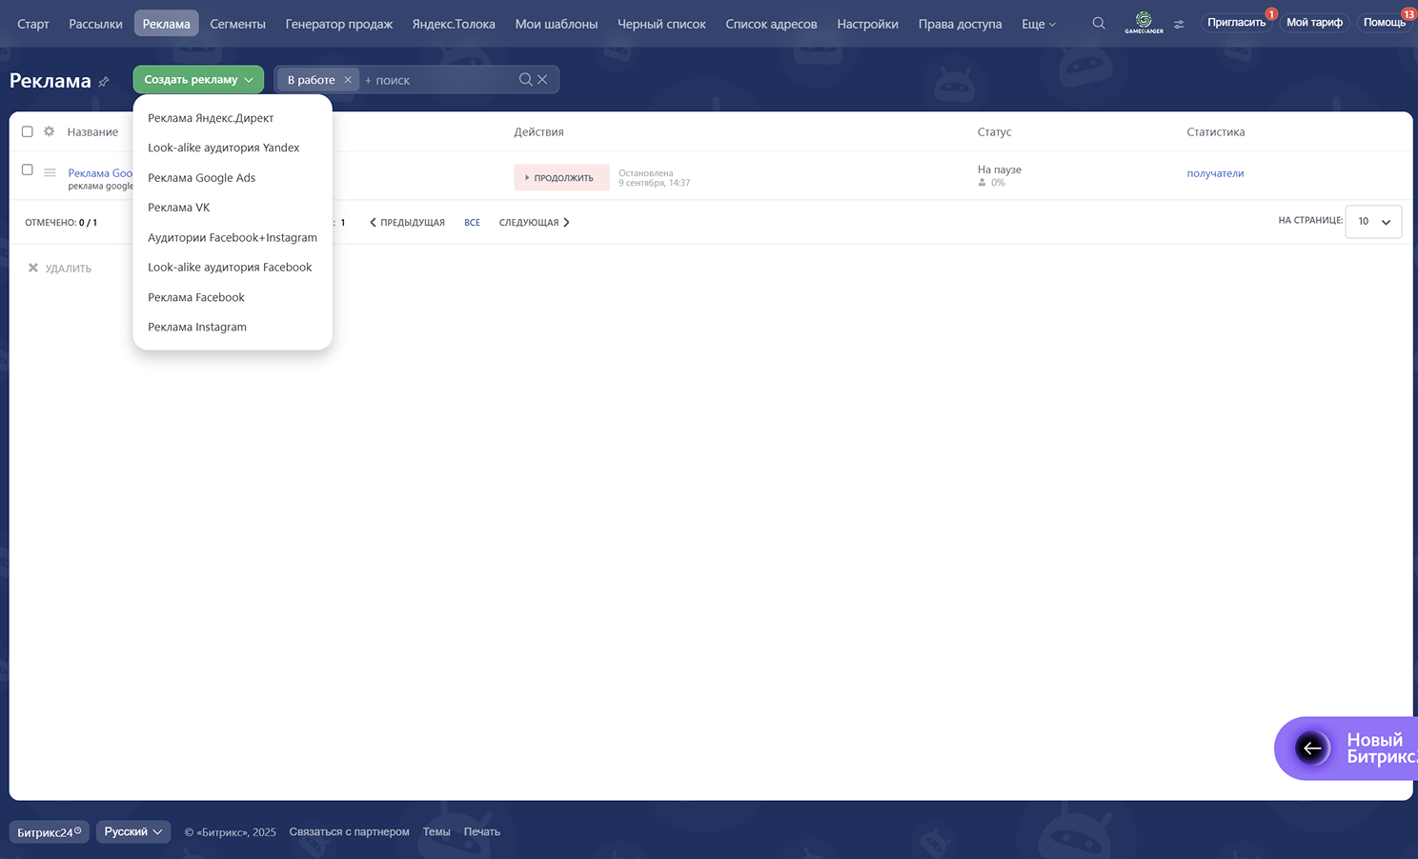Click the ПРОДОЛЖИТЬ button
1418x859 pixels.
[x=561, y=177]
